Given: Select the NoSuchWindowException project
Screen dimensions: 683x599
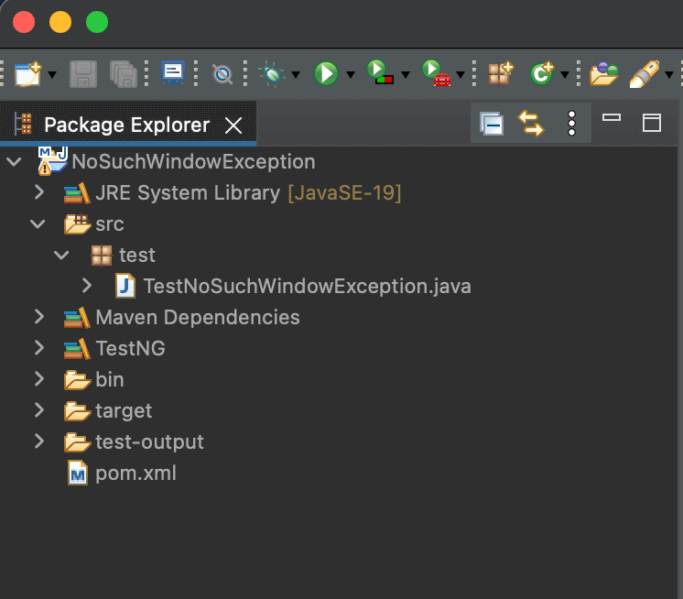Looking at the screenshot, I should (x=193, y=161).
